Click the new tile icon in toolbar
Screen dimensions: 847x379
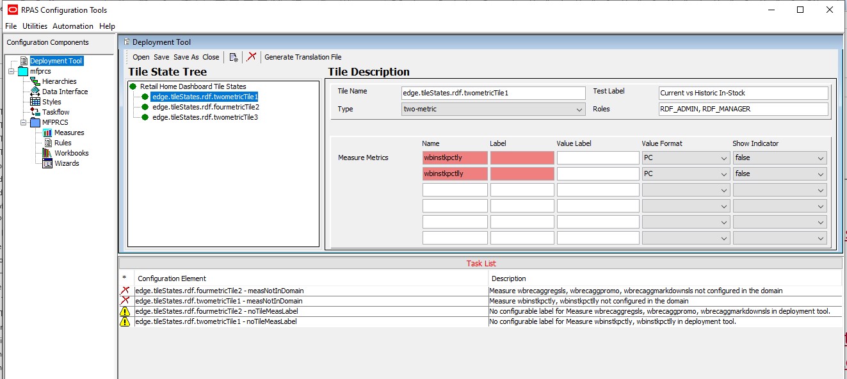click(234, 57)
